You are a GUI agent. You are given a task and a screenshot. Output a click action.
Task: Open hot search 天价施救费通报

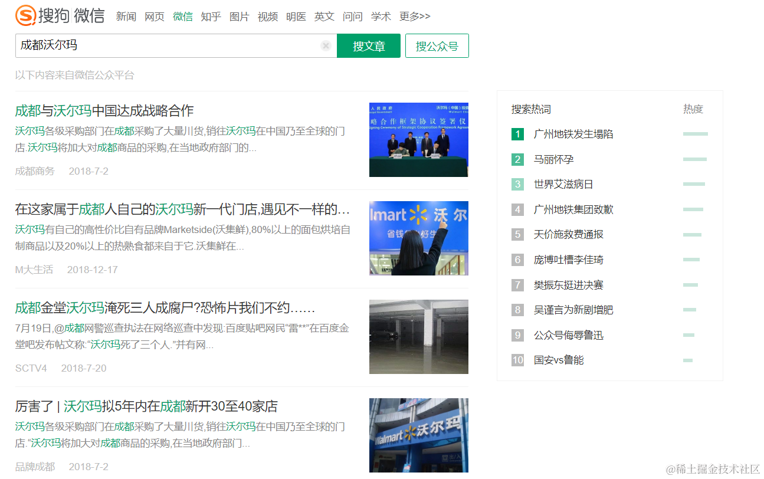(x=569, y=235)
